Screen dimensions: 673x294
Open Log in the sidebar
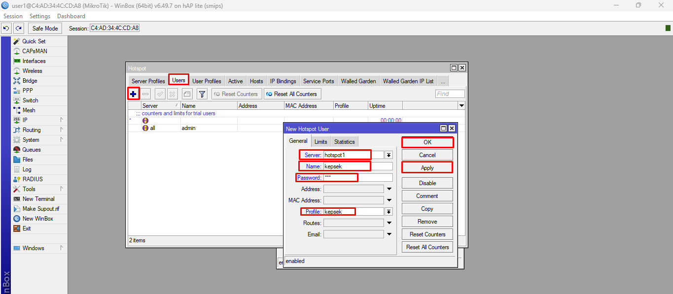[27, 169]
